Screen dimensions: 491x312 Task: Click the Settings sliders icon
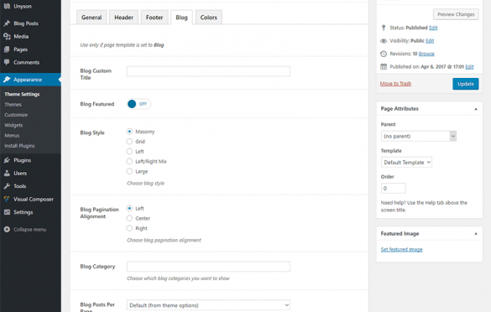click(x=7, y=212)
